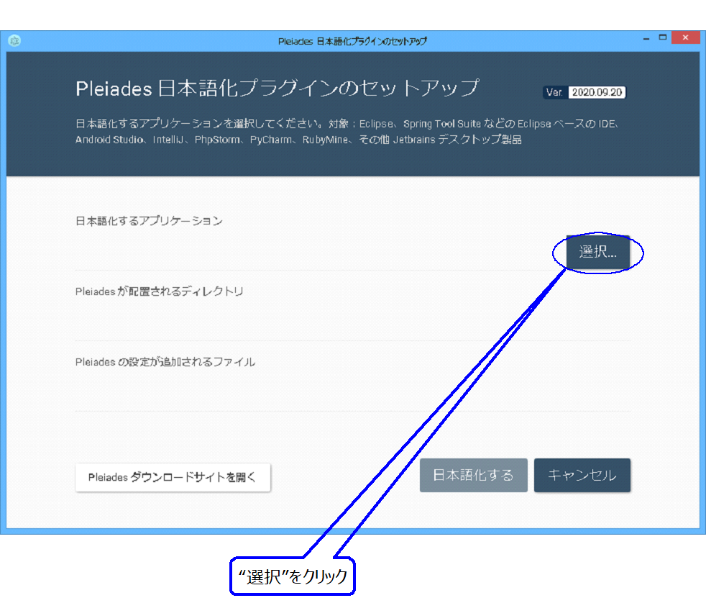Click the Pleiades logo icon in the title bar
Screen dimensions: 706x598
[x=15, y=41]
